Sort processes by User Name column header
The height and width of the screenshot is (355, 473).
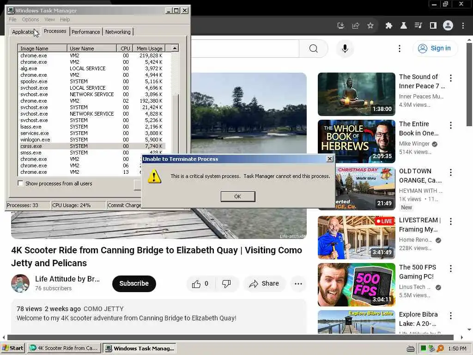(92, 48)
